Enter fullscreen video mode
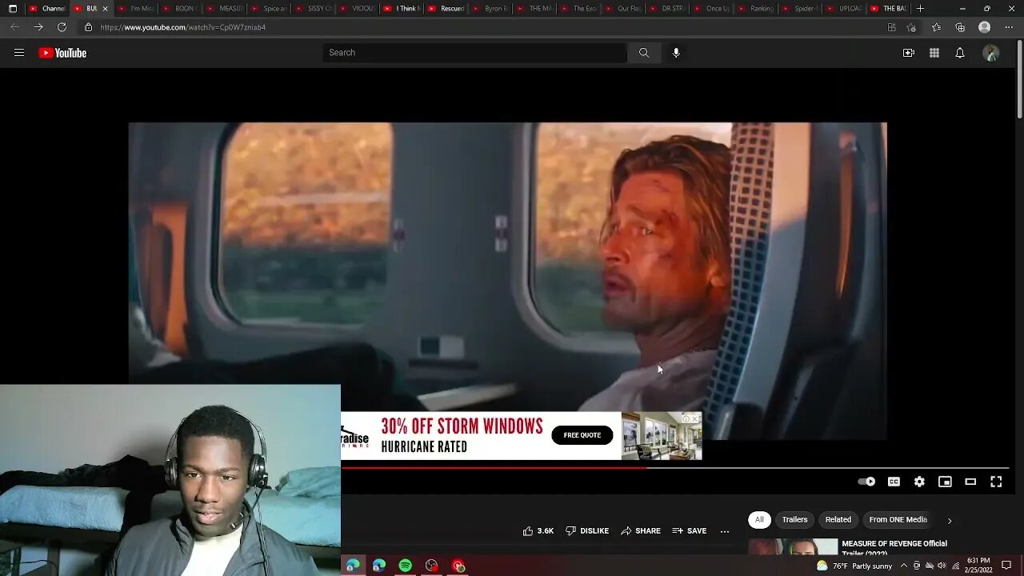The image size is (1024, 576). 996,482
